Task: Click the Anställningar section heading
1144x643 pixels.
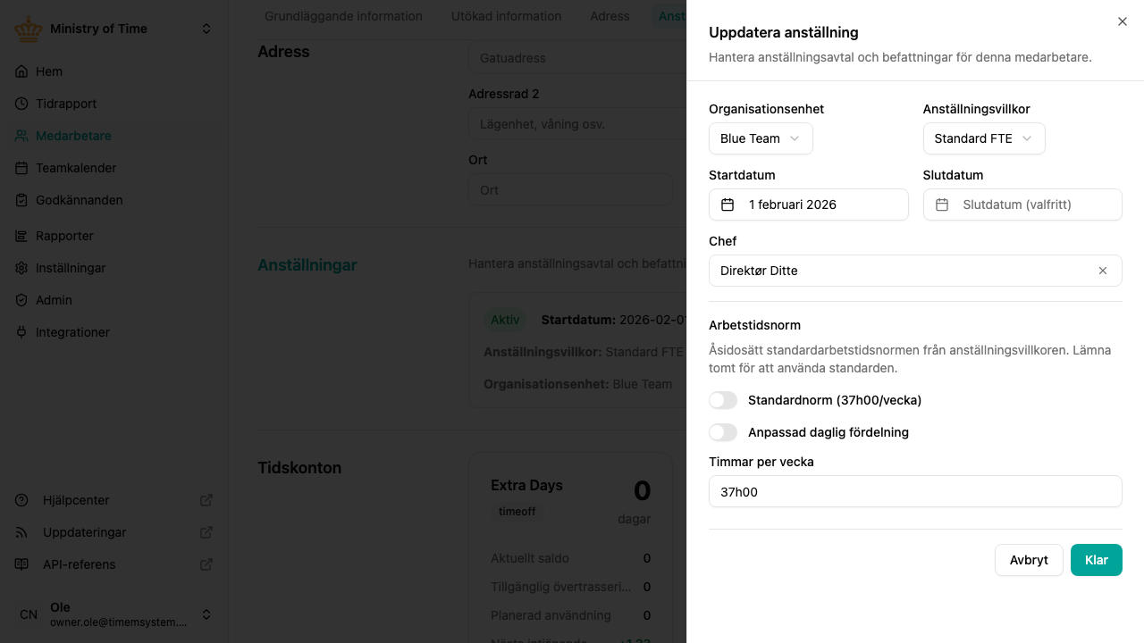Action: point(307,265)
